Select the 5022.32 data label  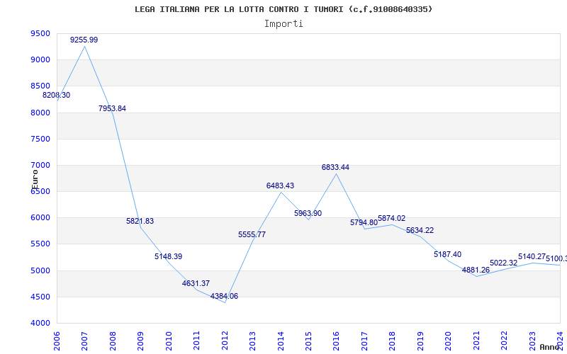point(504,263)
